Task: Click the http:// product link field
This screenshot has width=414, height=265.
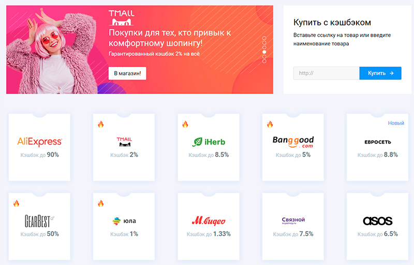Action: (326, 73)
